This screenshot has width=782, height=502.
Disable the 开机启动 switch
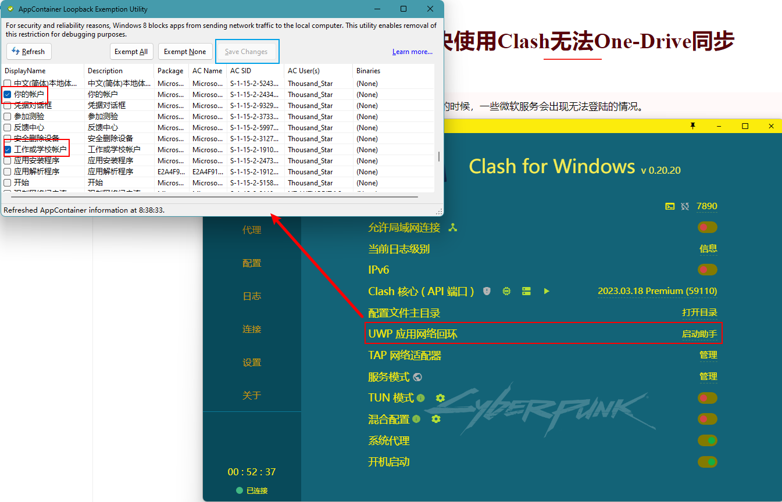tap(708, 462)
